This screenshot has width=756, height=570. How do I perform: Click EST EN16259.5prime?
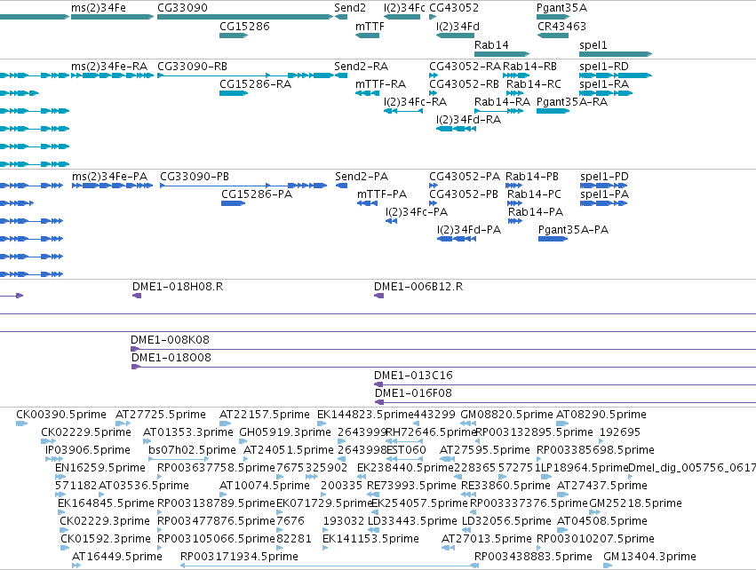pyautogui.click(x=100, y=468)
